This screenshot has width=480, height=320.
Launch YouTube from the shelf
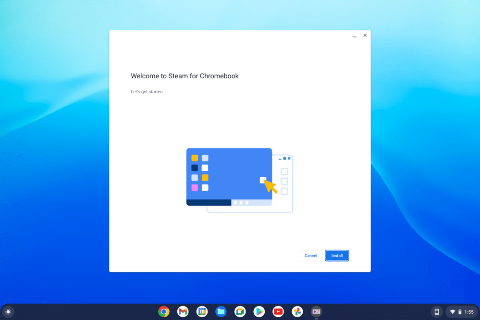(278, 312)
